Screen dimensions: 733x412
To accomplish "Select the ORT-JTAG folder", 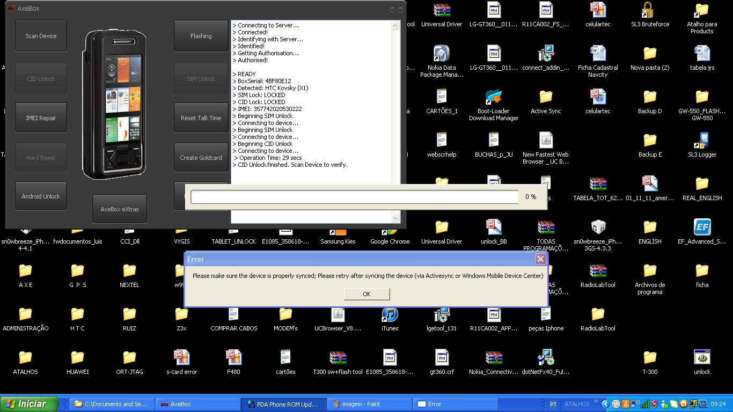I will pos(129,358).
